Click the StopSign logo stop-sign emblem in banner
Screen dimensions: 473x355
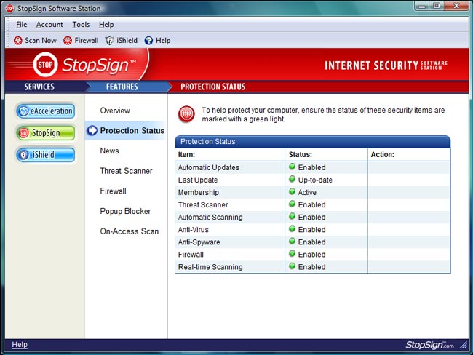point(45,65)
